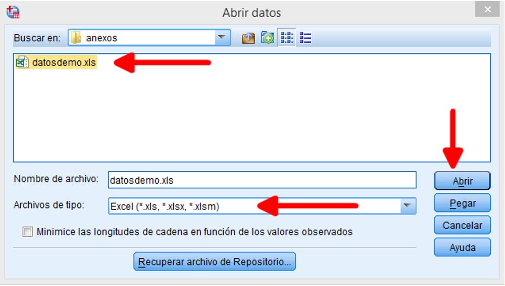The width and height of the screenshot is (505, 286).
Task: Select the Excel file icon for datosdemo.xls
Action: click(22, 62)
